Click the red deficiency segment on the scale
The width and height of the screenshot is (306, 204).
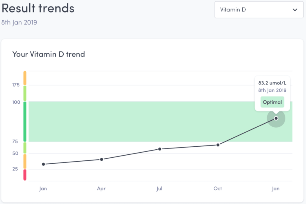25,175
